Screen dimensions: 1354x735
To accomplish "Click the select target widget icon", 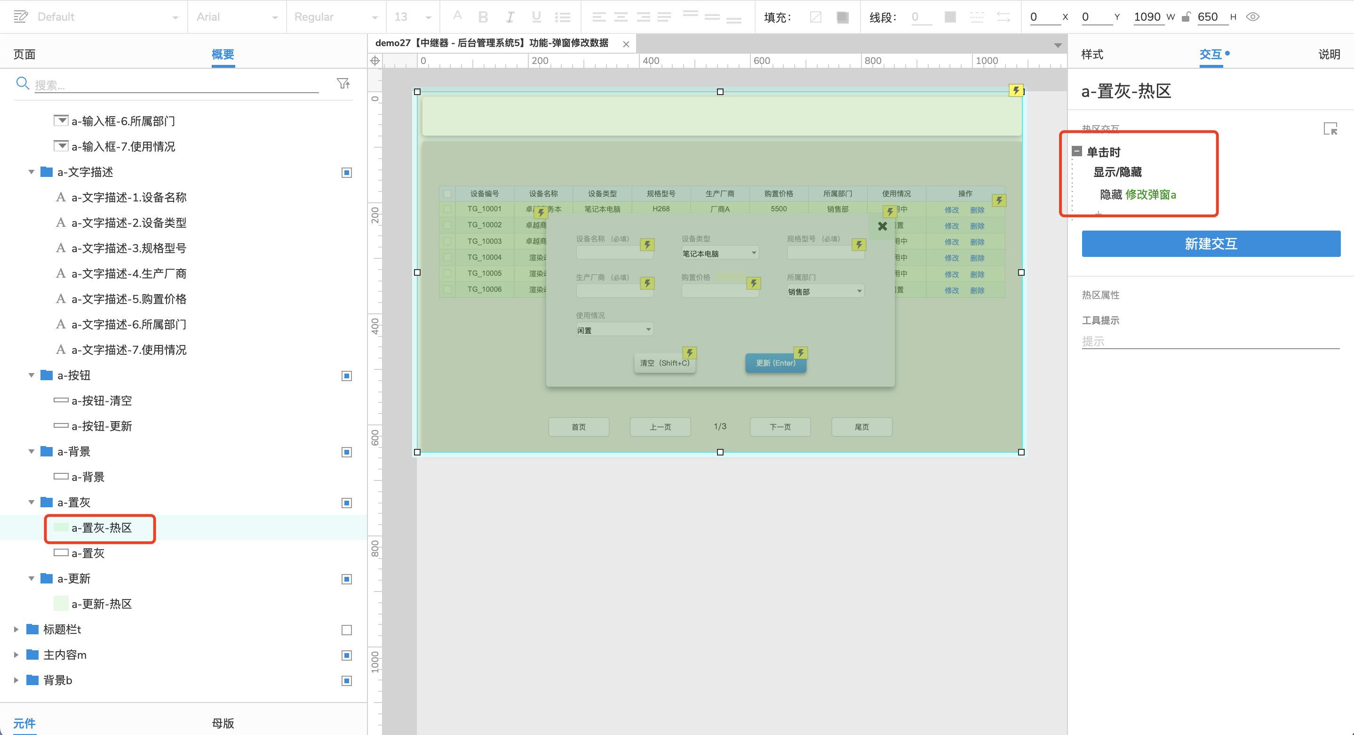I will (x=1330, y=128).
